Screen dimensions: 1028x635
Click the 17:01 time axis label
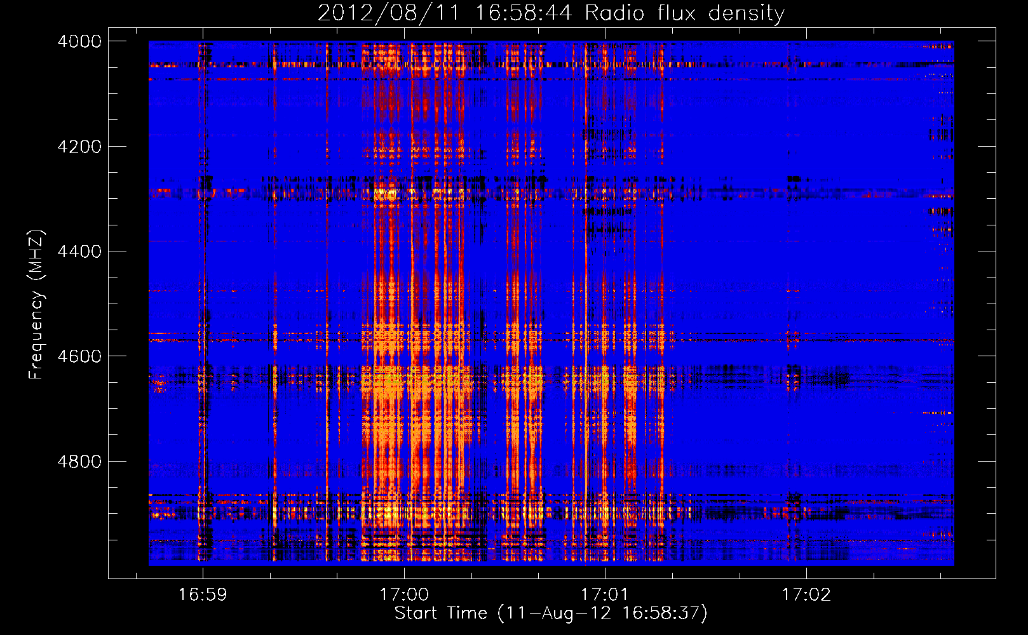(x=605, y=595)
